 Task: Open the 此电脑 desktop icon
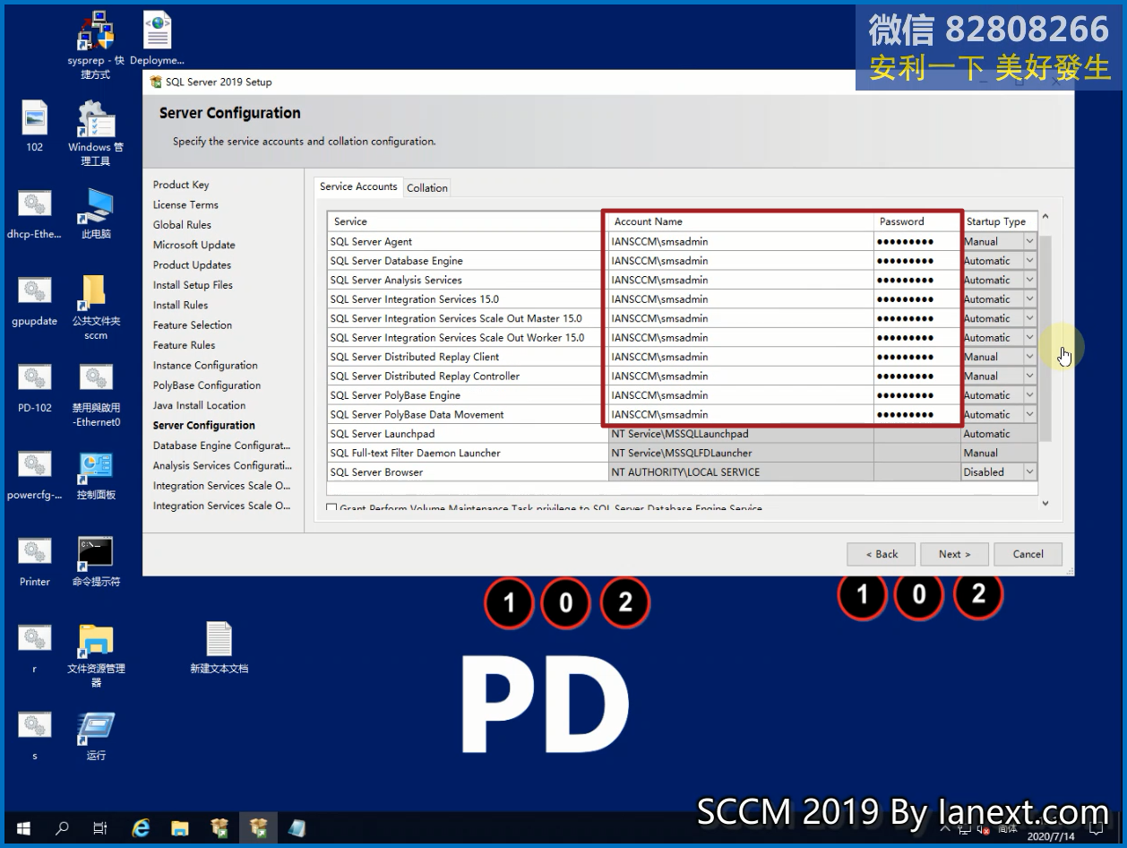(x=96, y=213)
